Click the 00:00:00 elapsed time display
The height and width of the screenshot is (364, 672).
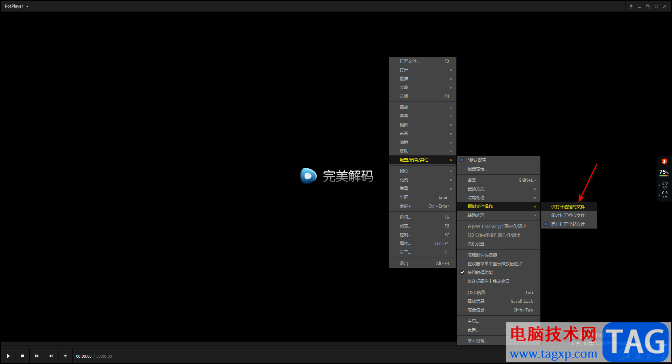pos(84,356)
